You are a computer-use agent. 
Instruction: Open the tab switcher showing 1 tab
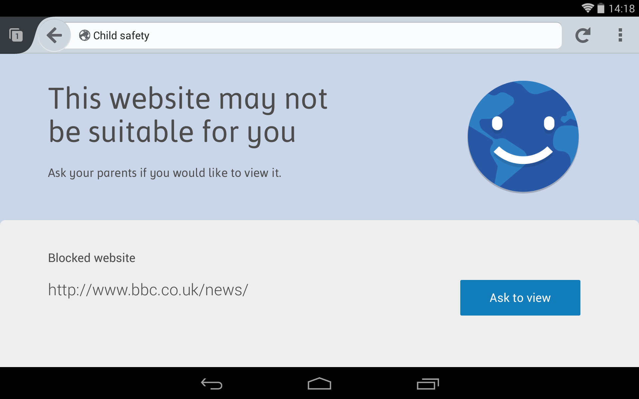pos(16,35)
